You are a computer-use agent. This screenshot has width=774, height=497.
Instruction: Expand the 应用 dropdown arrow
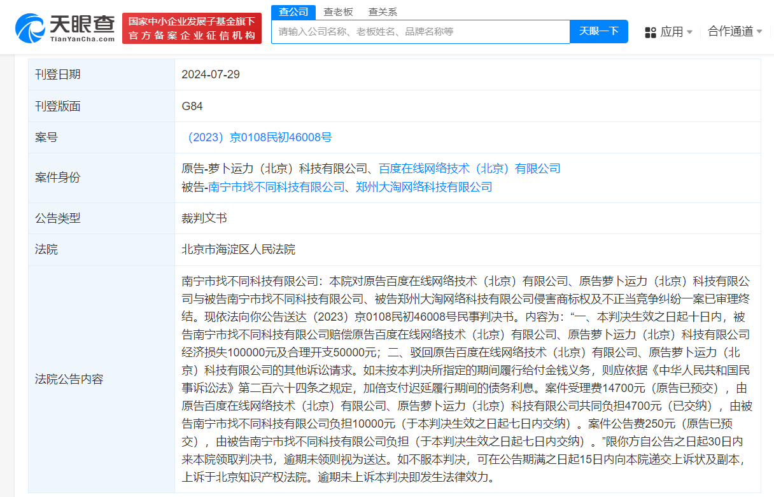click(689, 32)
